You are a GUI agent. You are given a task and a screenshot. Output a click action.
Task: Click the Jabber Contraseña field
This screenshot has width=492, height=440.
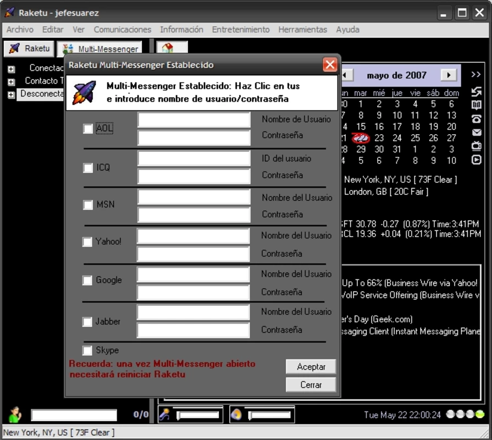point(194,331)
